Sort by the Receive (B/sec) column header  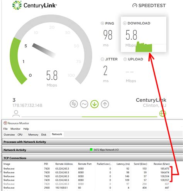point(162,164)
